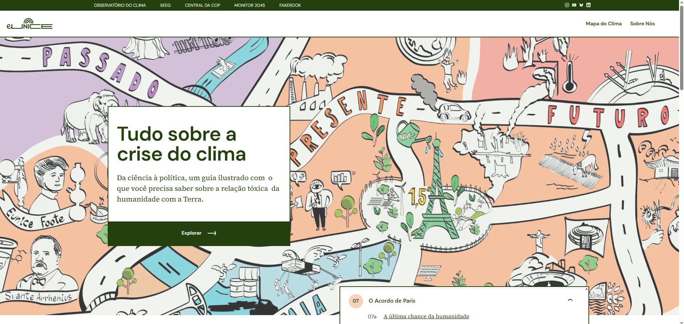Open link A última chance da humanidade
The height and width of the screenshot is (324, 684).
[426, 316]
